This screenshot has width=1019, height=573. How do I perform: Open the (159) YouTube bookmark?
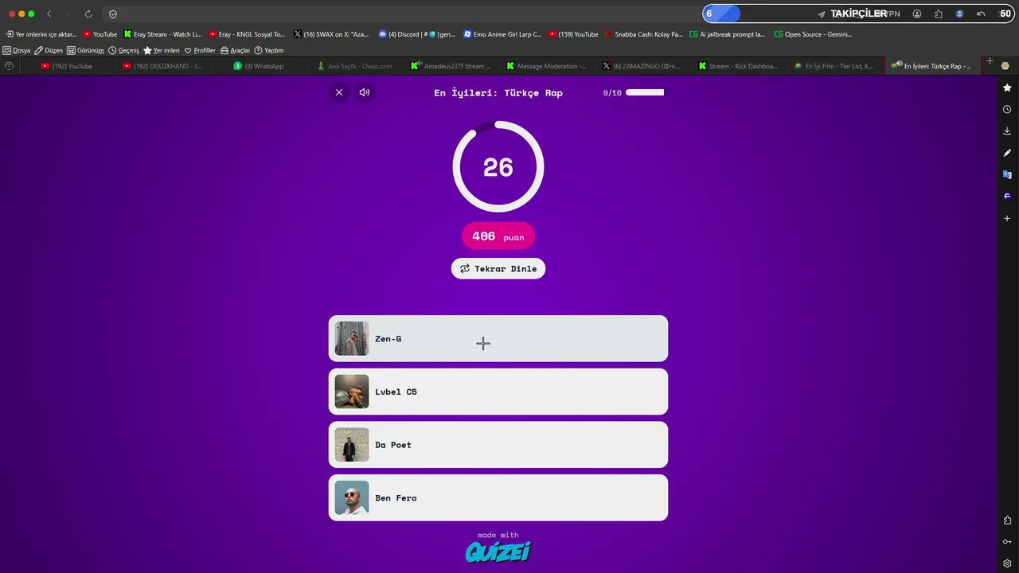[573, 34]
